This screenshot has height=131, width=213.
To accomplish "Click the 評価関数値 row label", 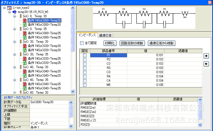I will 88,103.
